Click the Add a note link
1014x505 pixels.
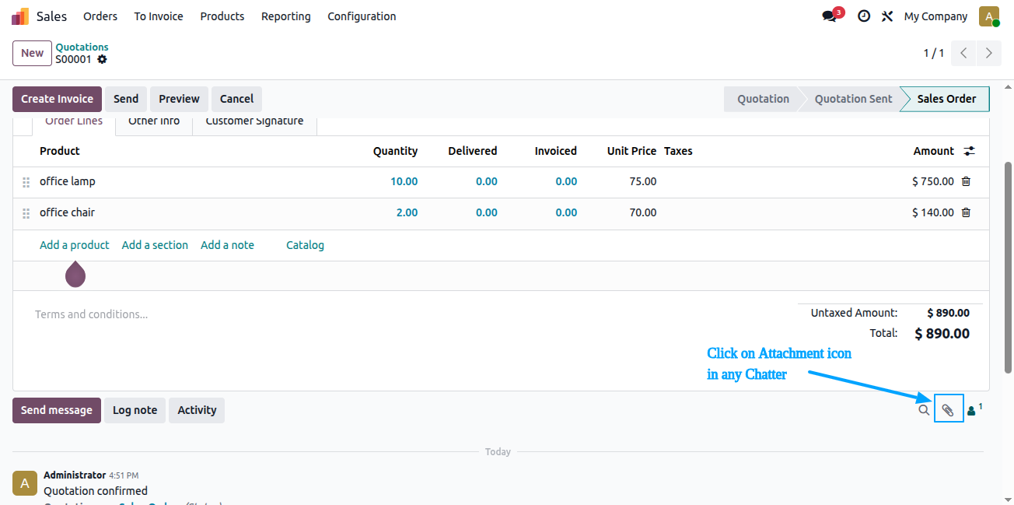pos(227,245)
